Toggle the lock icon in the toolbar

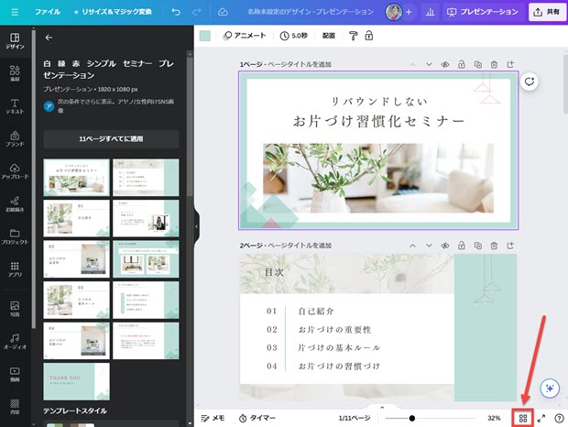(x=368, y=36)
